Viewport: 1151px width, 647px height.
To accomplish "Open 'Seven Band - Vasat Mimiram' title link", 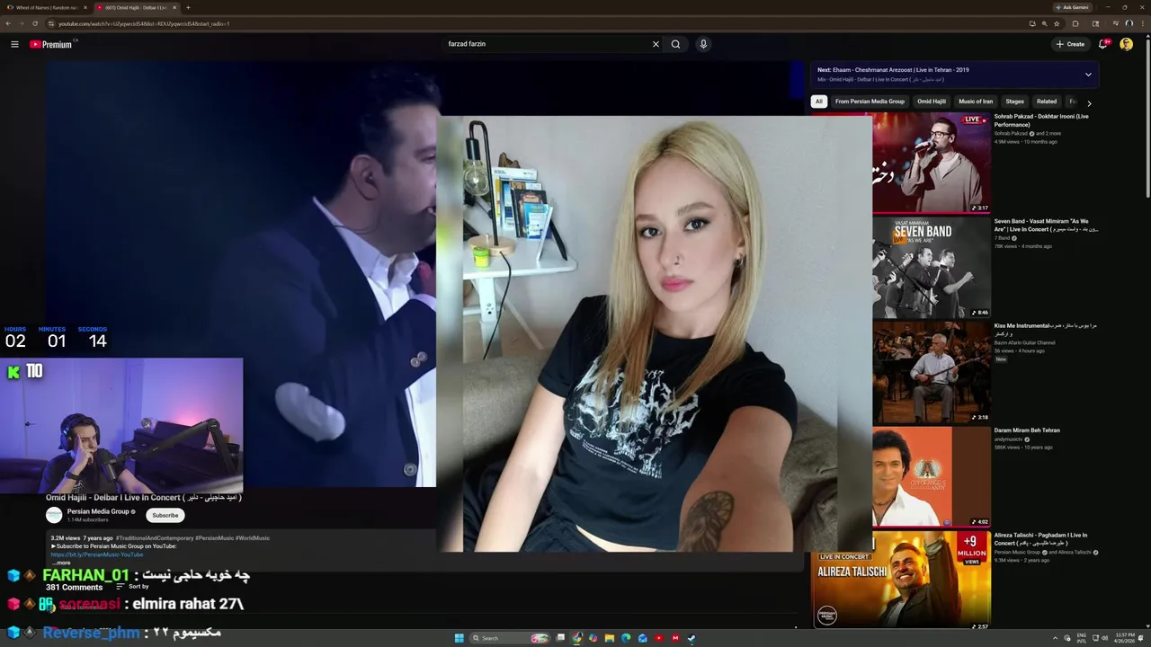I will click(1046, 225).
